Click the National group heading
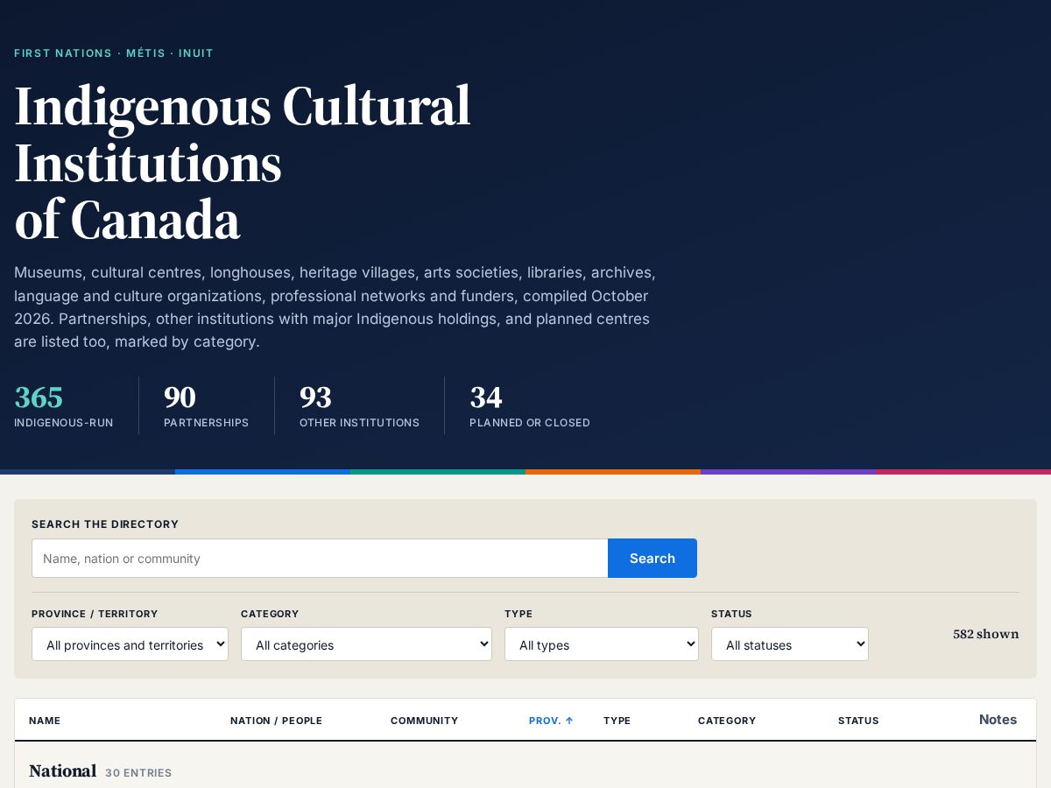Viewport: 1051px width, 788px height. (62, 771)
